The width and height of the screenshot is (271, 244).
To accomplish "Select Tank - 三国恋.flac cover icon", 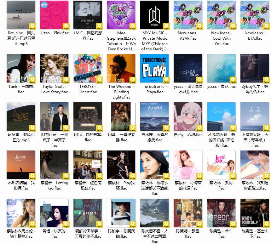I will pyautogui.click(x=21, y=68).
